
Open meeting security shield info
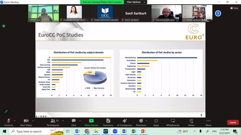(x=4, y=26)
